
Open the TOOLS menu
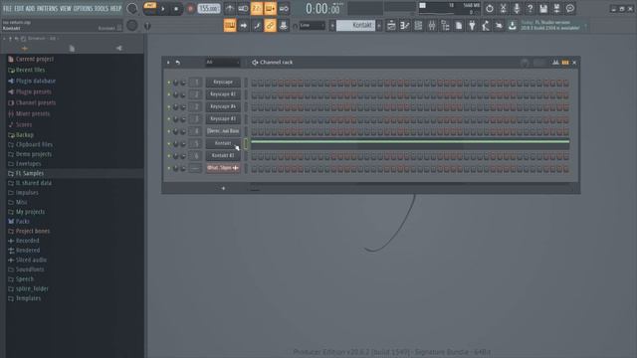coord(102,8)
